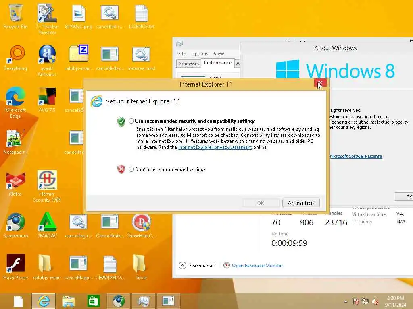Open the Microsoft Software License link
Viewport: 413px width, 309px height.
(356, 156)
